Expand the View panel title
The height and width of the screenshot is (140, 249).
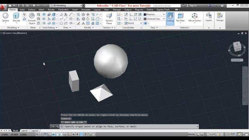coord(154,28)
